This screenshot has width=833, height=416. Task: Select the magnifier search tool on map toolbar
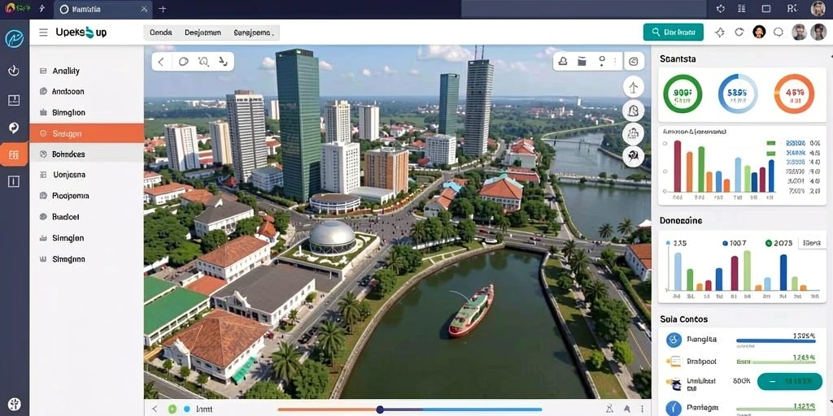coord(203,62)
